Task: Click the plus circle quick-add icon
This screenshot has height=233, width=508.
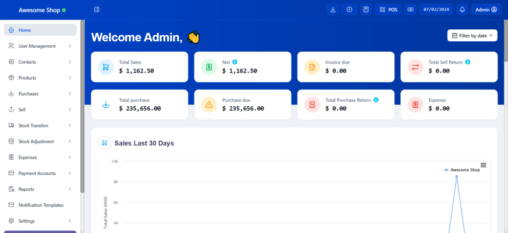Action: [349, 9]
